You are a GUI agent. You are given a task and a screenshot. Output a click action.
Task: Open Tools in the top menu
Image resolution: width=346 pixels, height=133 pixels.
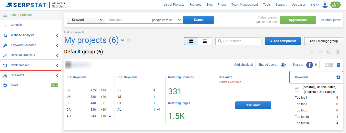(267, 5)
